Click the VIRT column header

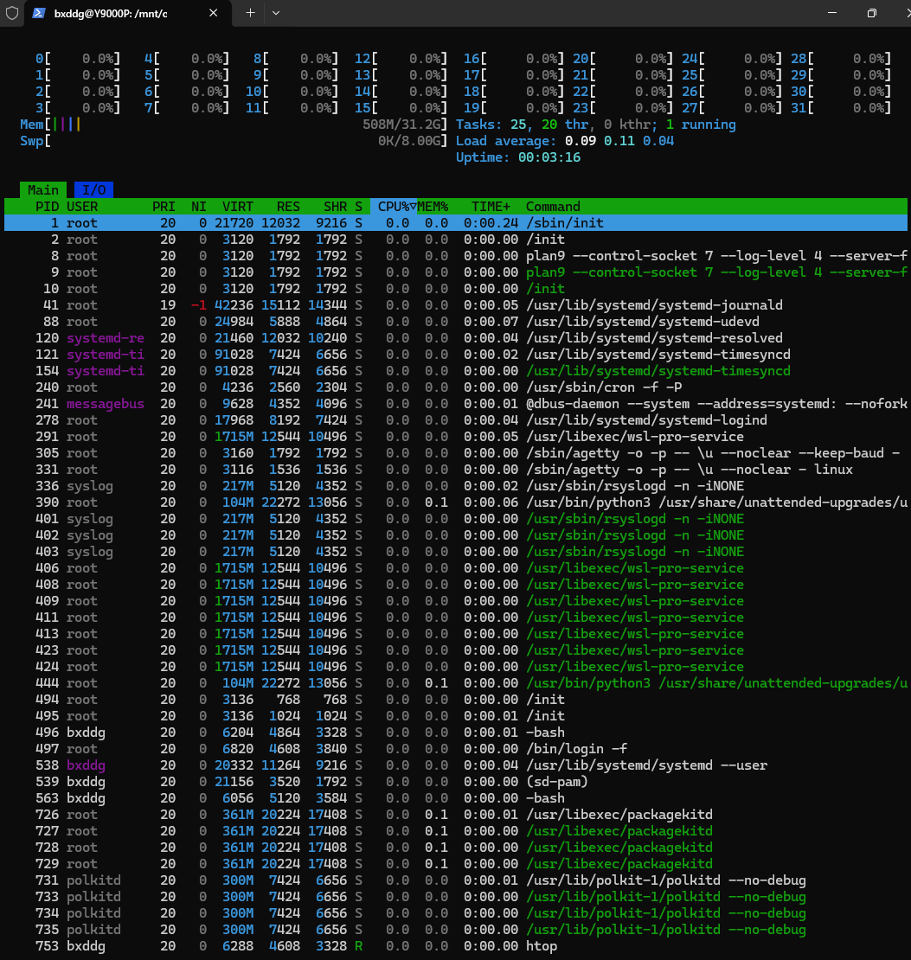point(238,207)
